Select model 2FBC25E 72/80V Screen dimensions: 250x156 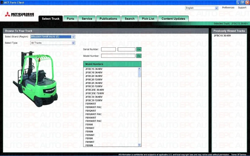[95, 93]
